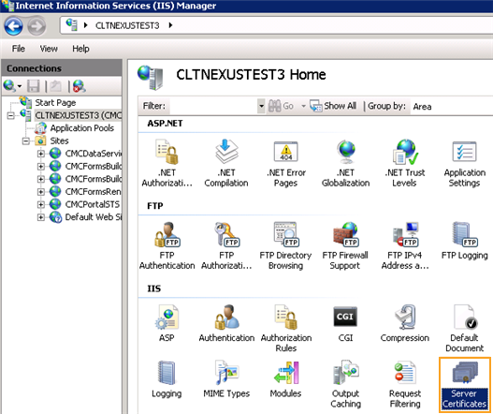
Task: Open the File menu
Action: (18, 49)
